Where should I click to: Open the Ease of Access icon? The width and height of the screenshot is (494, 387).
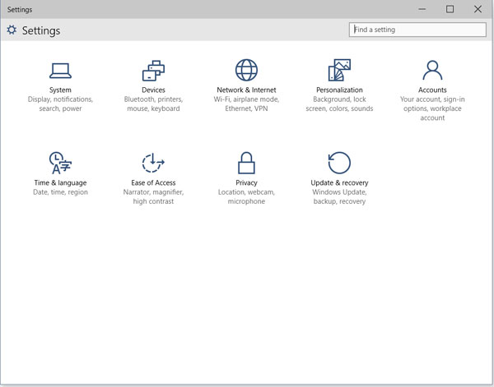[x=153, y=163]
